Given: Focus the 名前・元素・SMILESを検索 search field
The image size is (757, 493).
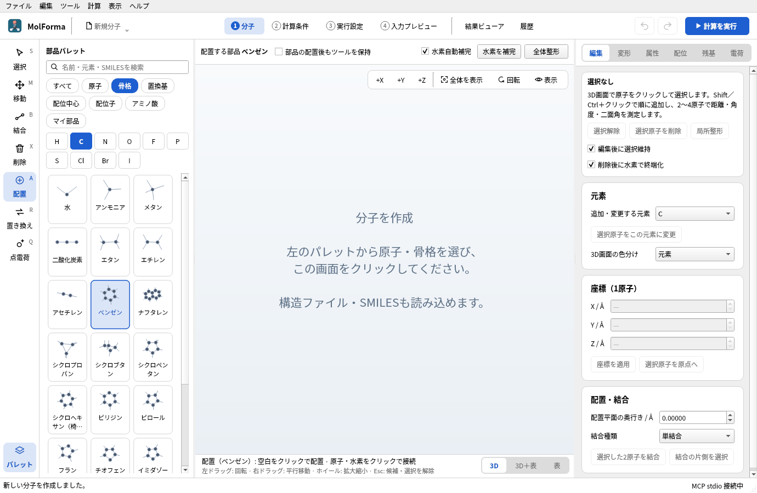Looking at the screenshot, I should coord(117,67).
